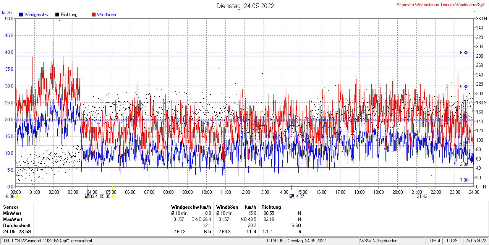Click the current gust value 11.3
Viewport: 489px width, 245px height.
[252, 232]
